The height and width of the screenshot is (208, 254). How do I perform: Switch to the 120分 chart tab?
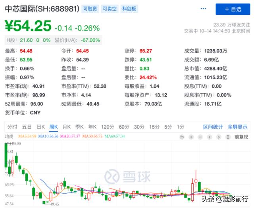point(108,127)
